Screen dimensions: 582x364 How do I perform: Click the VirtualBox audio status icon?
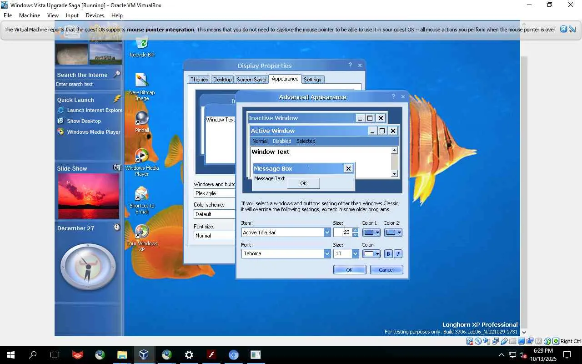[x=487, y=341]
